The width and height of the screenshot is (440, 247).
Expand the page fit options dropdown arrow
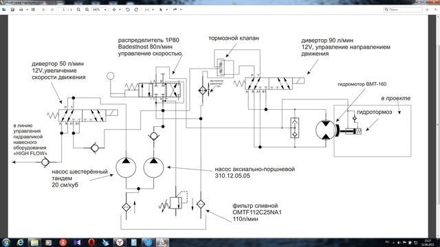pos(153,10)
